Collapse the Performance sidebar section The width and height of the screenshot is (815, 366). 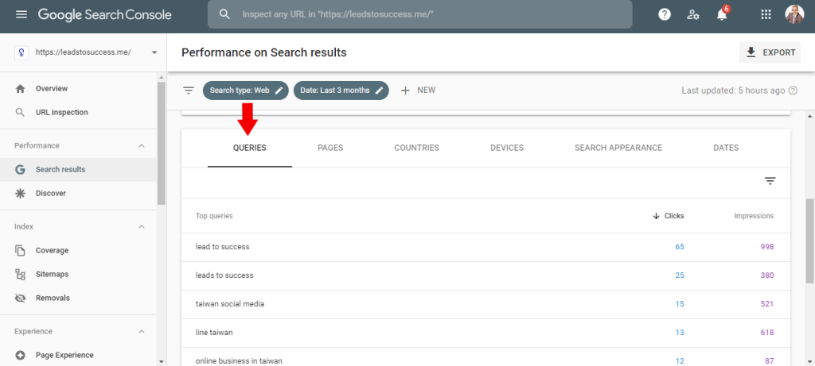(142, 145)
